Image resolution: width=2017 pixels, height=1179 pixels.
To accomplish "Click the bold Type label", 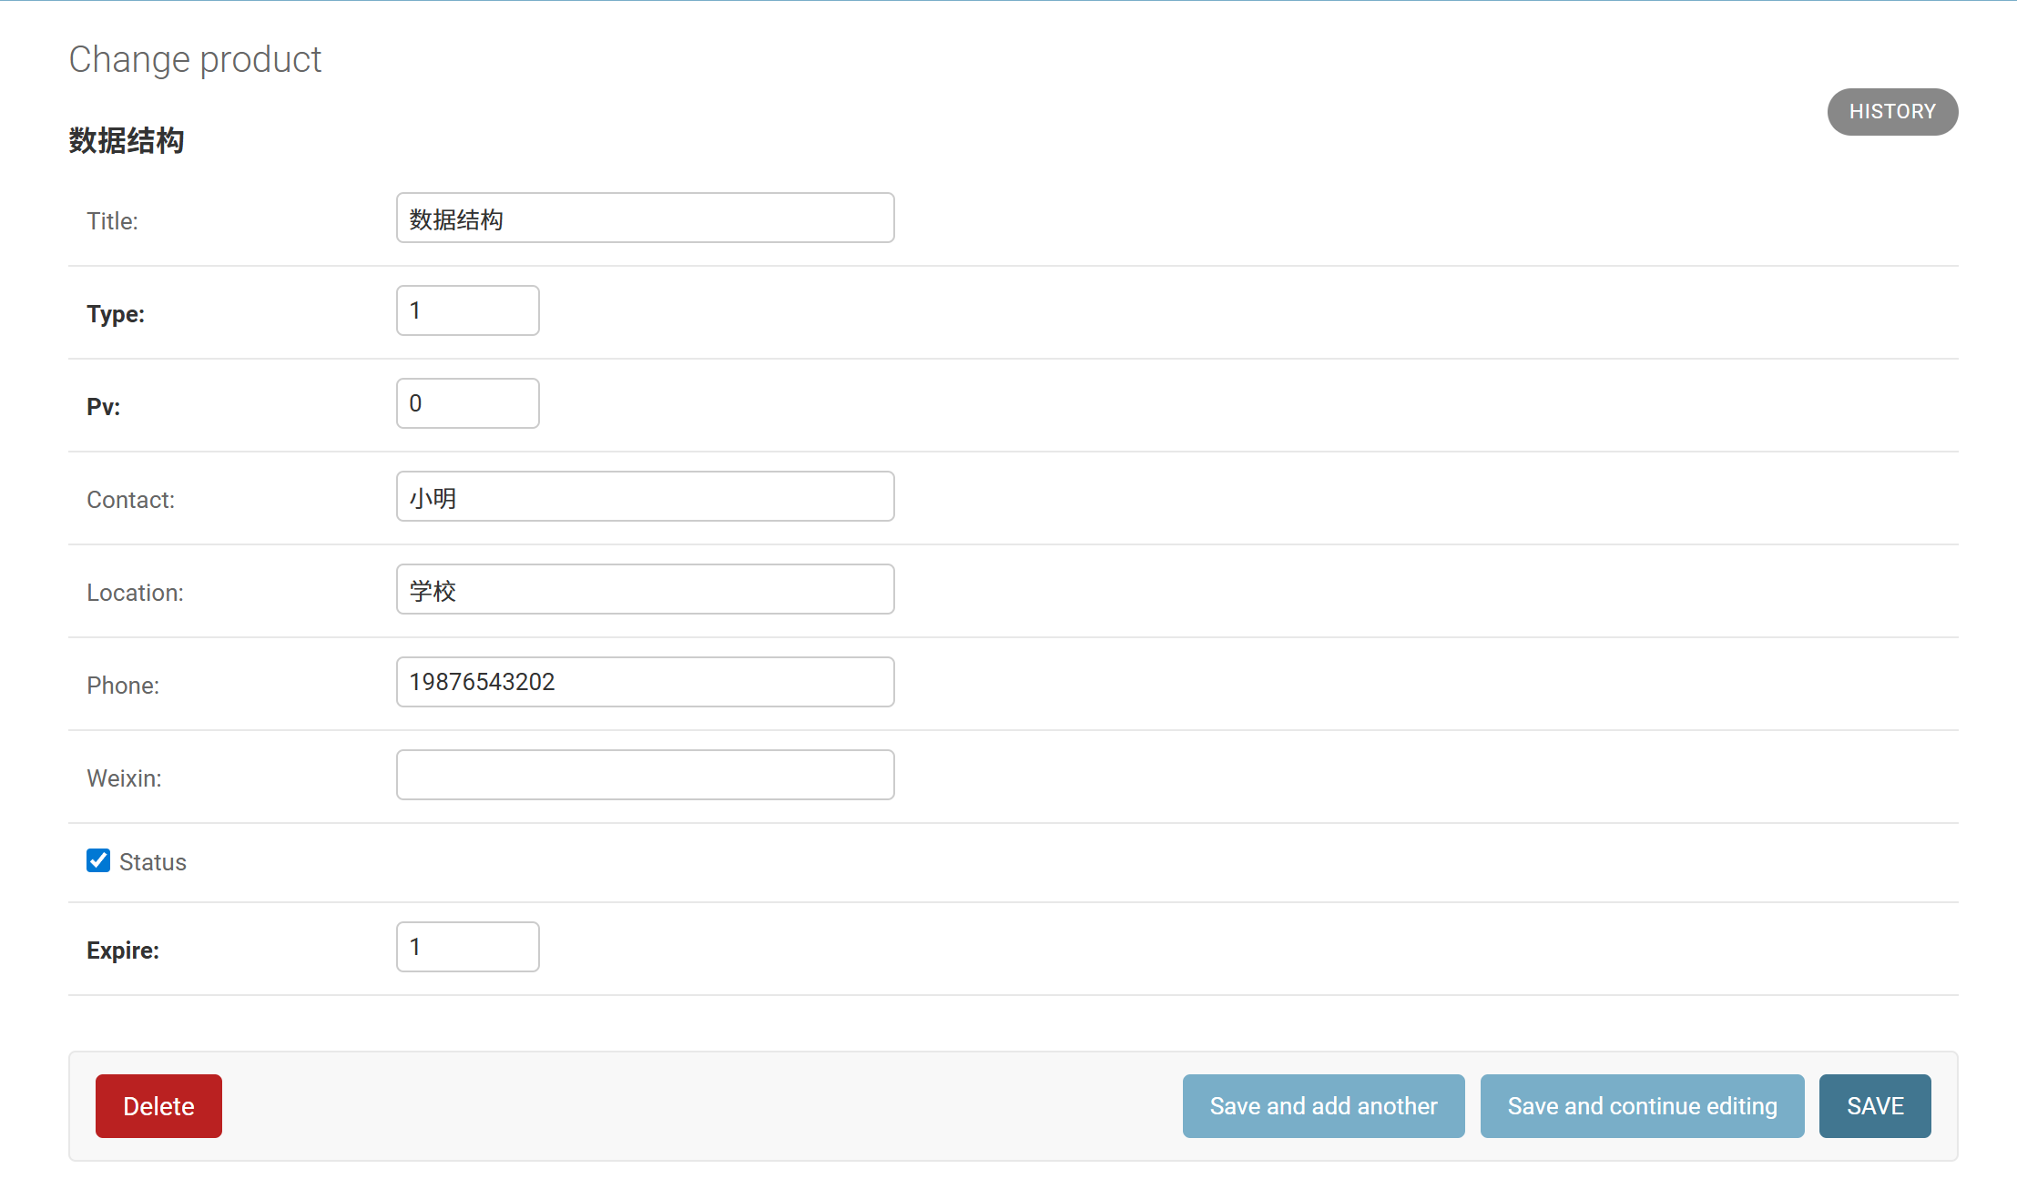I will [116, 314].
